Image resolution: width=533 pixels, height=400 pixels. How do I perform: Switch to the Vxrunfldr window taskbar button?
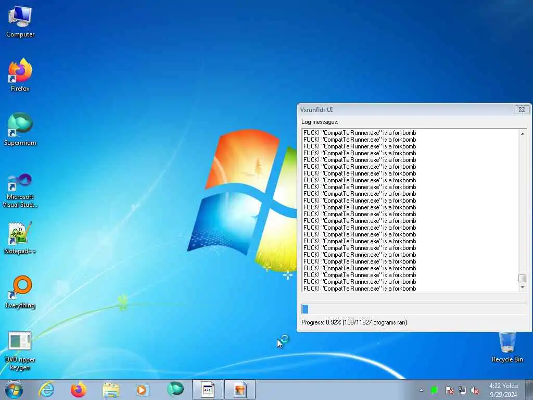(x=207, y=390)
